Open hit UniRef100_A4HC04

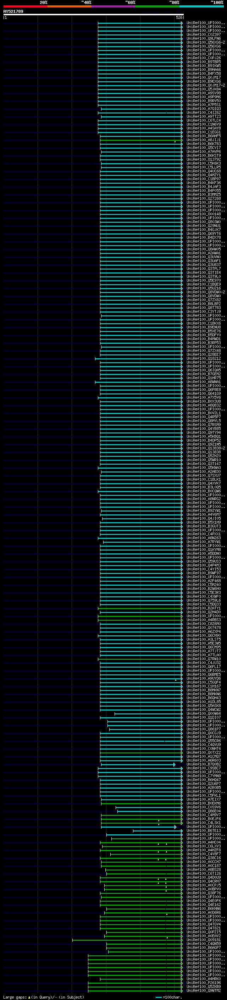(x=204, y=842)
